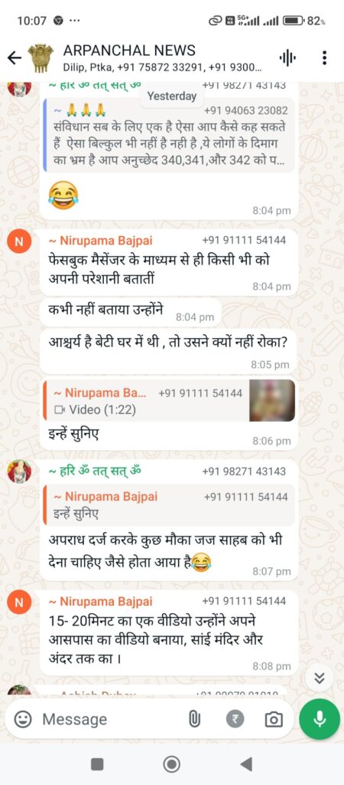Screen dimensions: 344x785
Task: Start a voice chat using the waveform icon
Action: [287, 58]
